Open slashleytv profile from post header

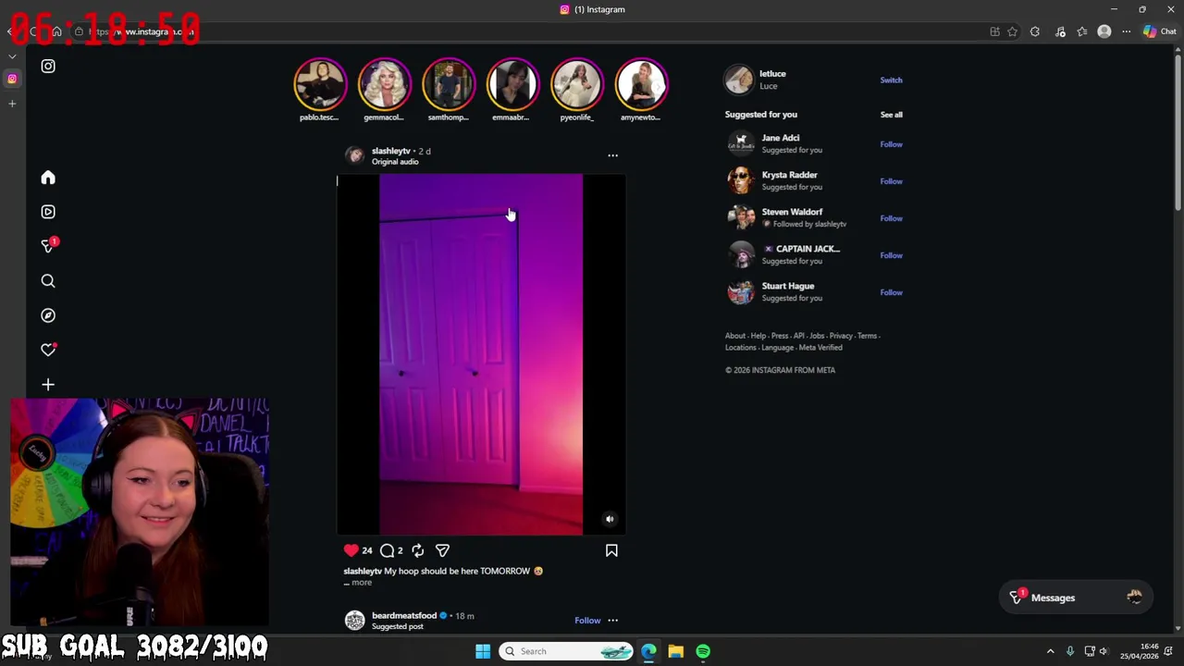390,151
